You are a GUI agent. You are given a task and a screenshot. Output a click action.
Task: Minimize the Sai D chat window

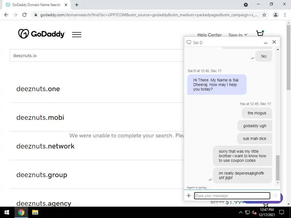pos(266,43)
